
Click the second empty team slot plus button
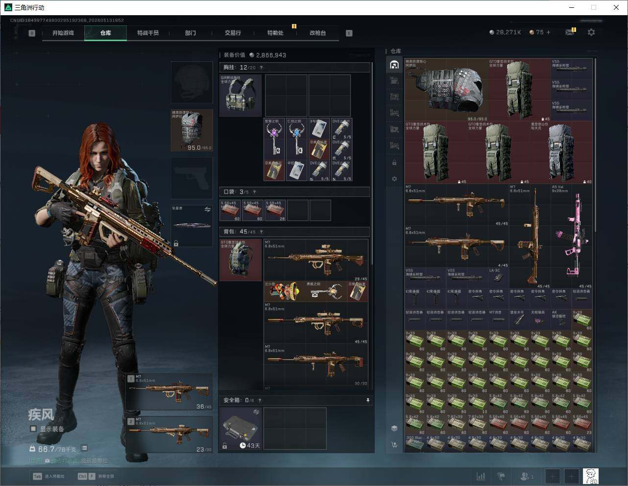pos(572,476)
